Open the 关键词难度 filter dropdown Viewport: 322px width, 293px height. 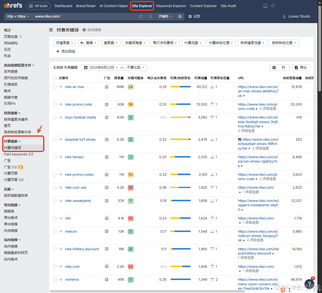pos(135,43)
